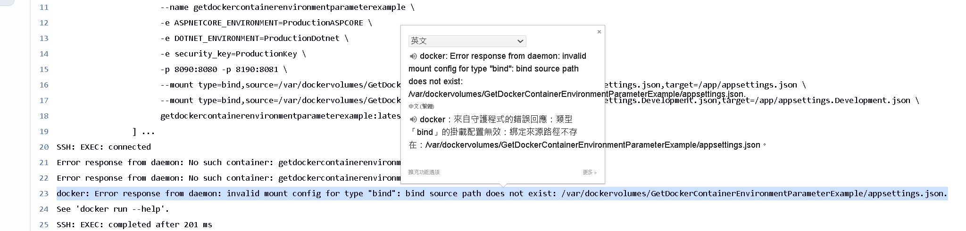966x231 pixels.
Task: Click the security_key=ProductionKey line
Action: tap(233, 54)
